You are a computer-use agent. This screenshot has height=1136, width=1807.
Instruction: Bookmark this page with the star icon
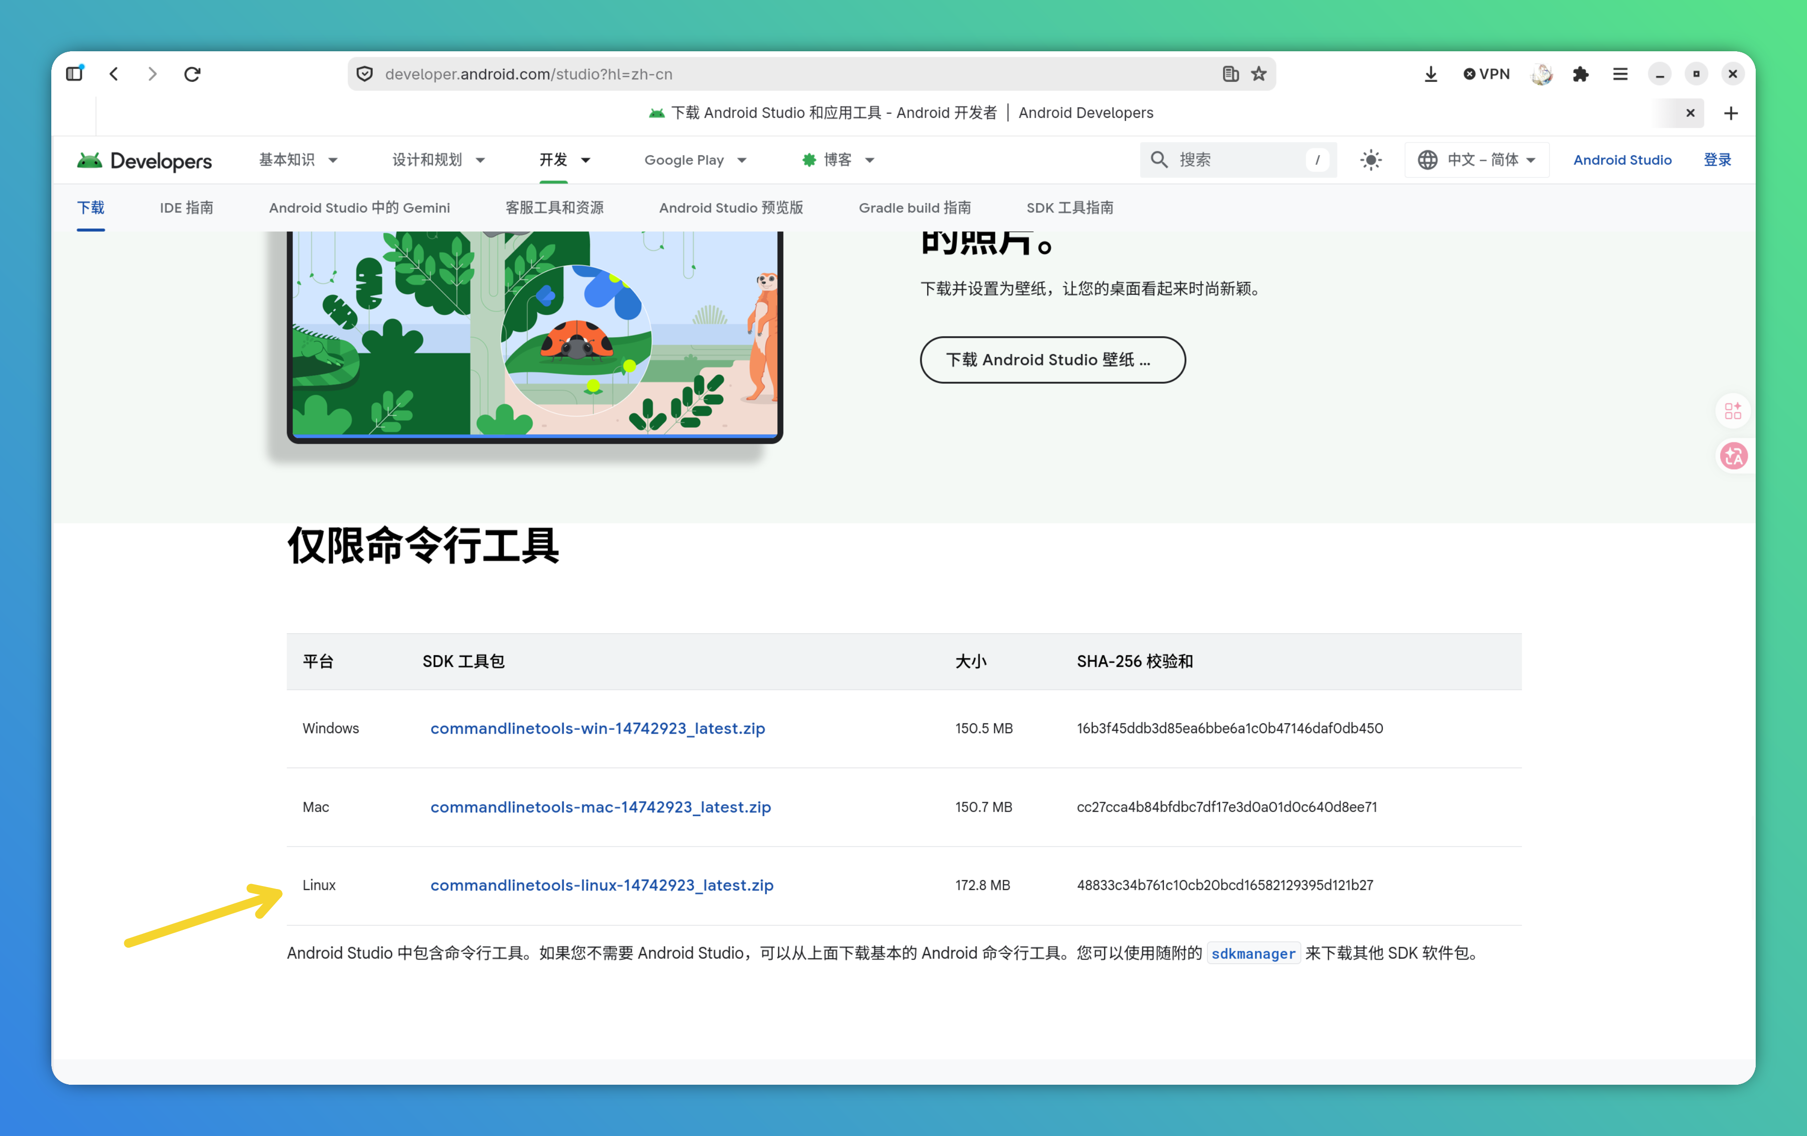(x=1259, y=73)
